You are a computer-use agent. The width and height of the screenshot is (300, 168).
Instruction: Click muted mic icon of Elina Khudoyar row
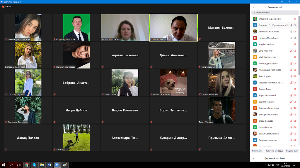291,51
